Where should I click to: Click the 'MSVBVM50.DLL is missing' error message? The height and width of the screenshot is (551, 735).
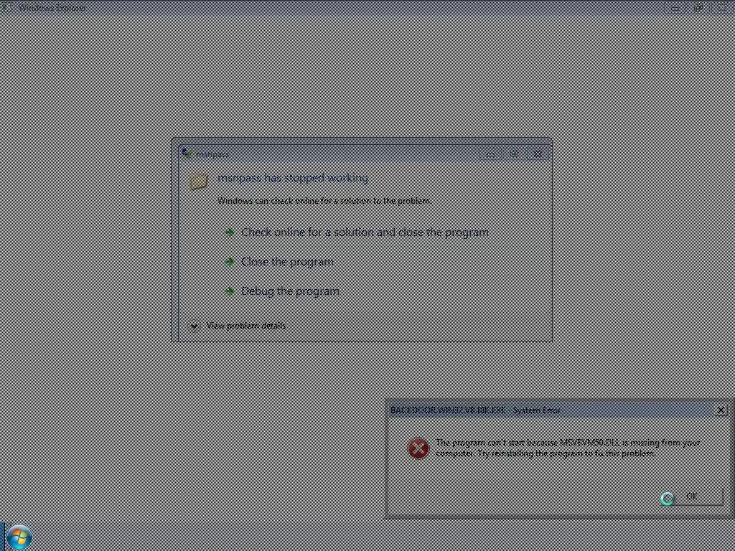tap(568, 448)
